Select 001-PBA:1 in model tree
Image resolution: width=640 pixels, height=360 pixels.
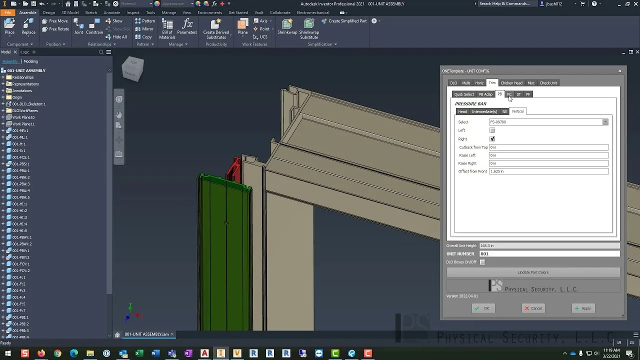click(x=20, y=170)
